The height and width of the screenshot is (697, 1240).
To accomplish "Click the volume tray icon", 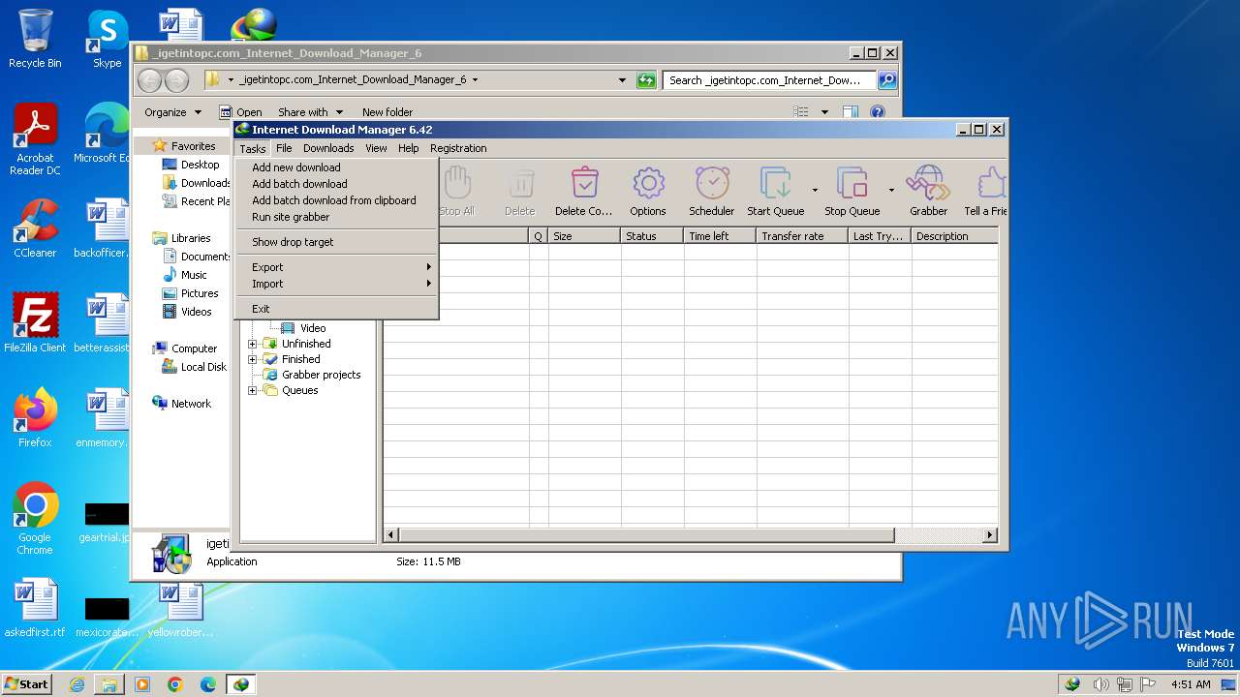I will click(x=1100, y=683).
